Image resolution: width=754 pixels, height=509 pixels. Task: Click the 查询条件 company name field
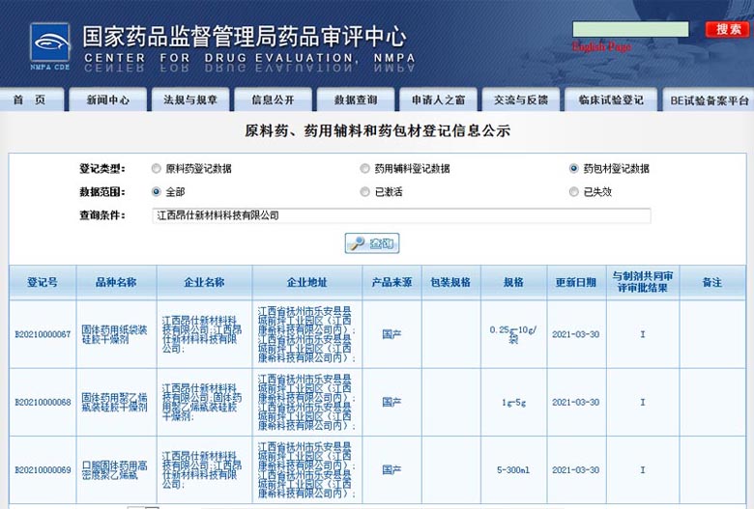pyautogui.click(x=401, y=215)
